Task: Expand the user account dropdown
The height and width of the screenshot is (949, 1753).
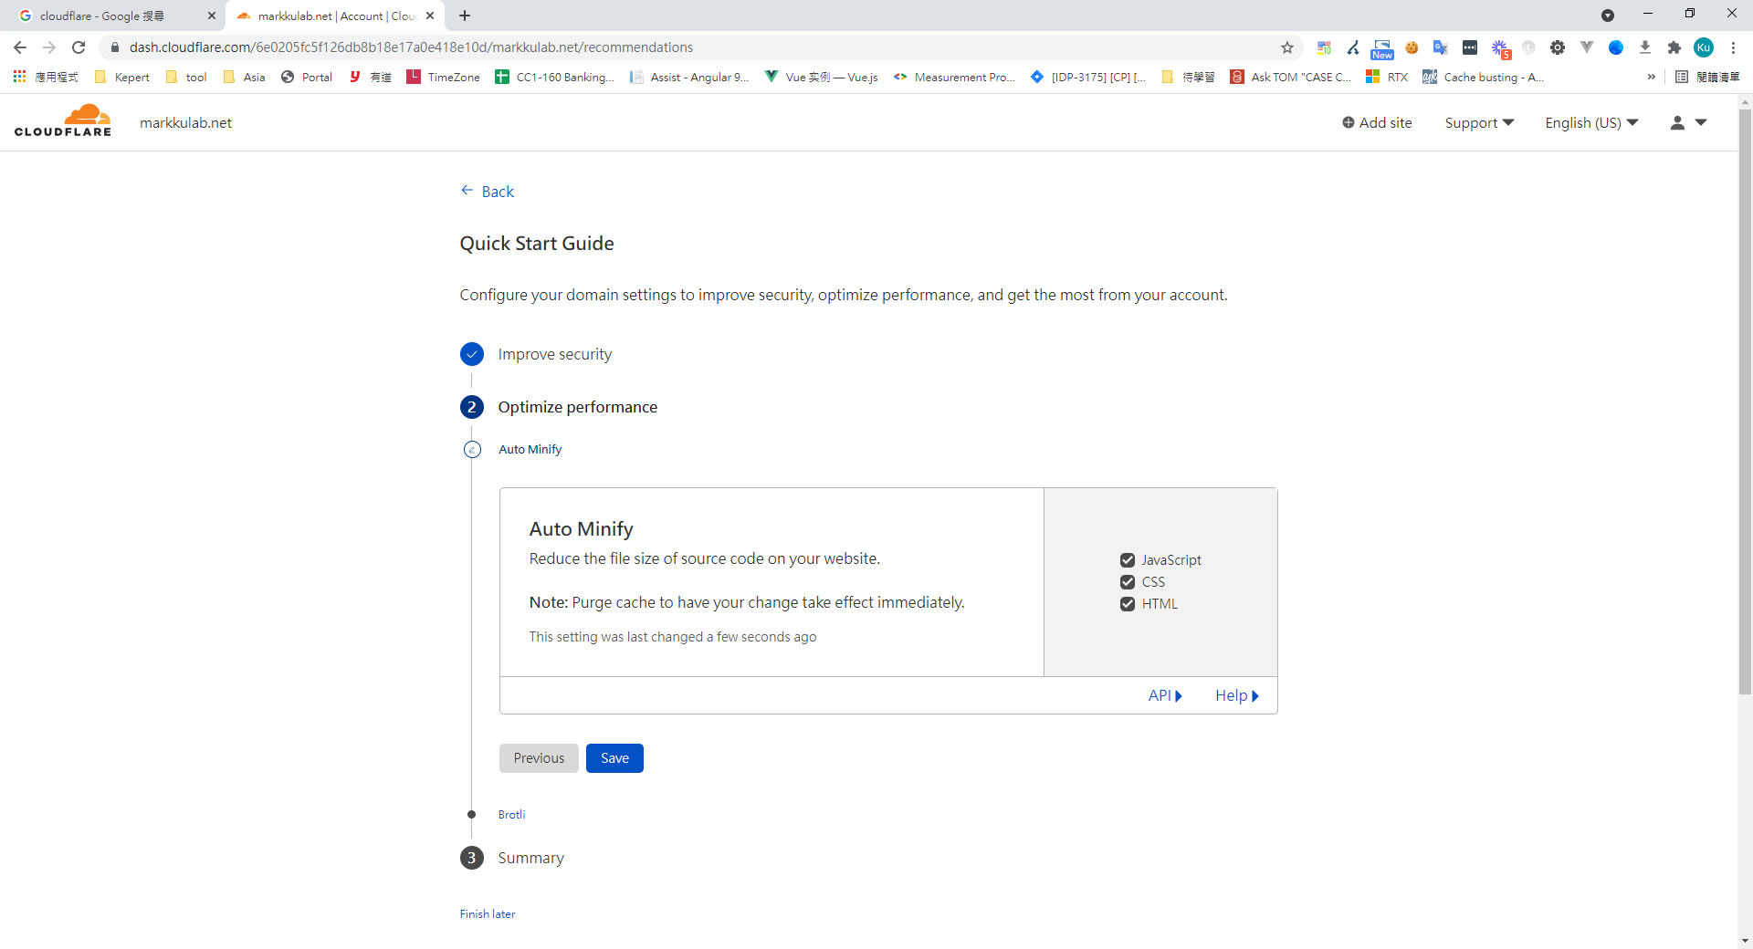Action: click(x=1688, y=123)
